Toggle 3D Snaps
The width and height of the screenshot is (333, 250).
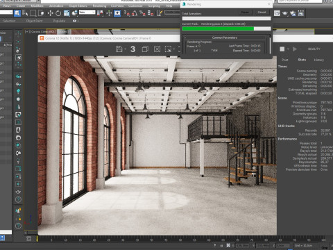point(126,13)
